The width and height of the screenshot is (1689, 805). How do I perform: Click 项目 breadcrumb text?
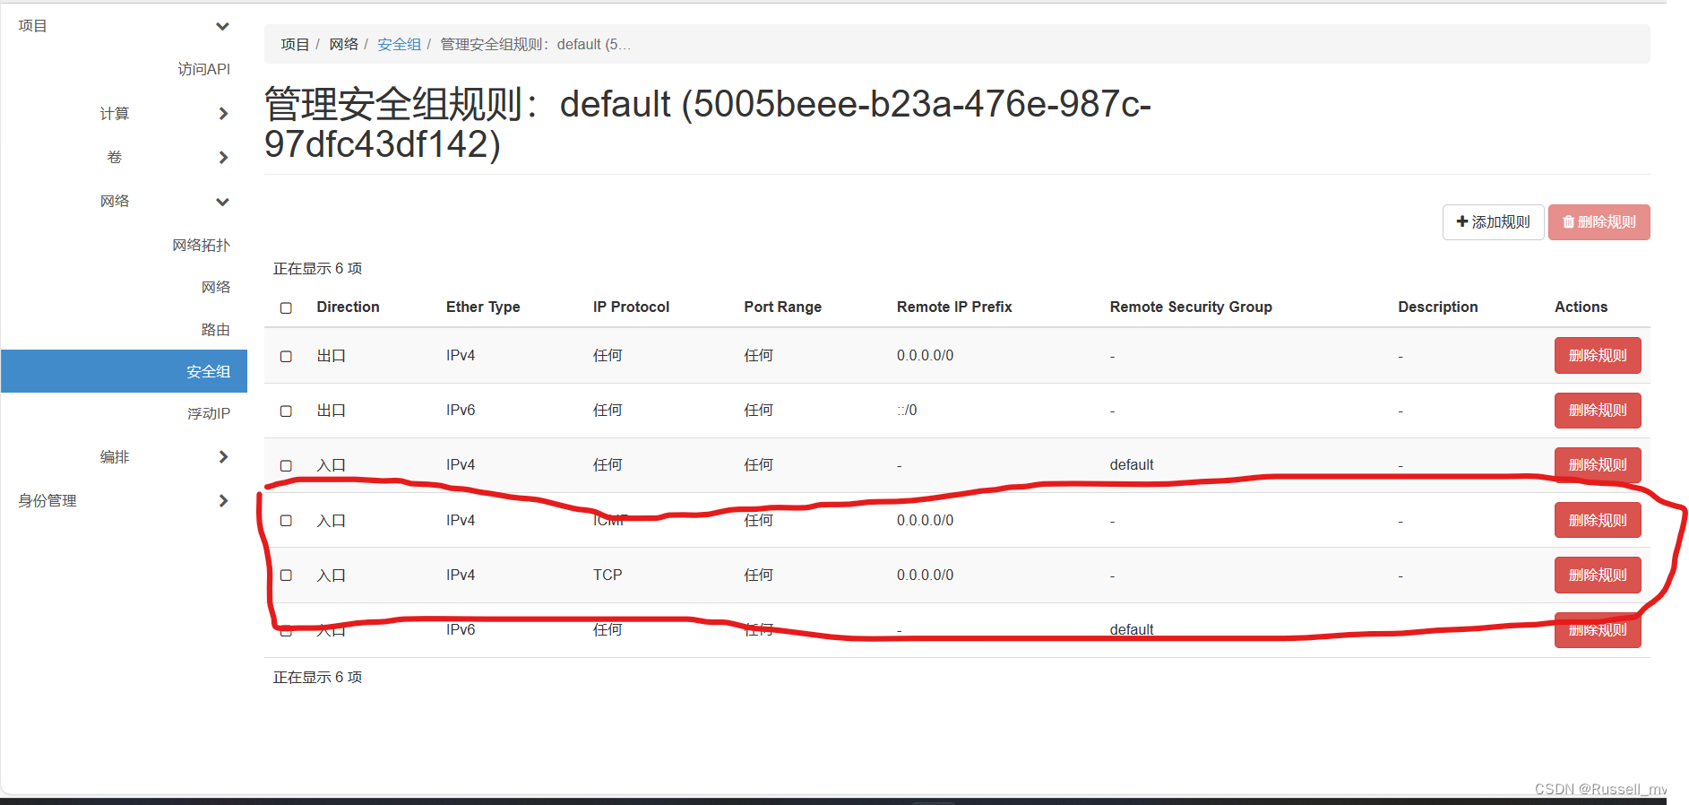click(295, 45)
